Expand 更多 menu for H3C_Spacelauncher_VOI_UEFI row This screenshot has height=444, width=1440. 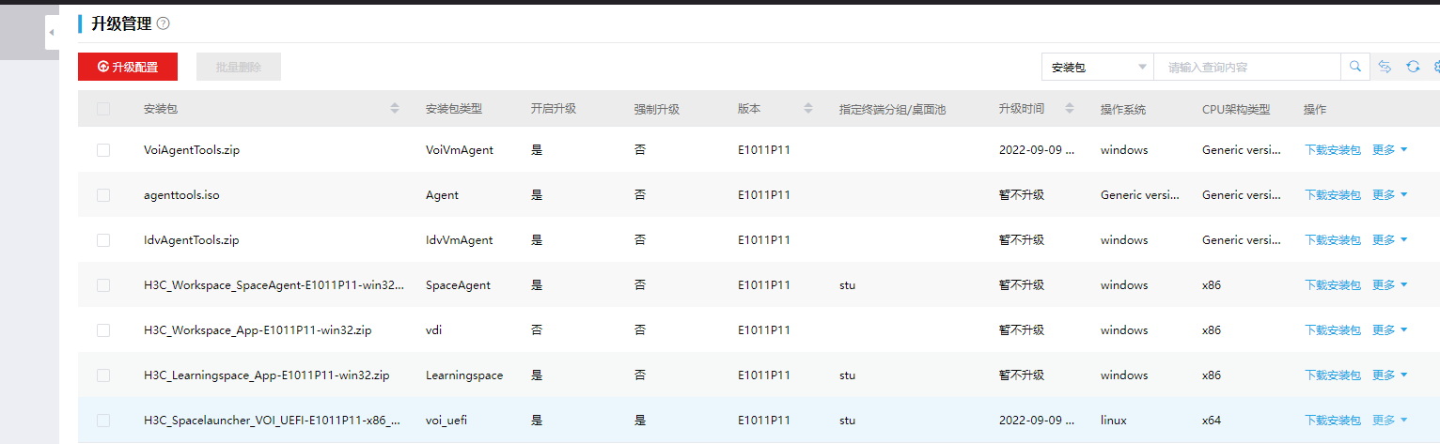(1390, 421)
